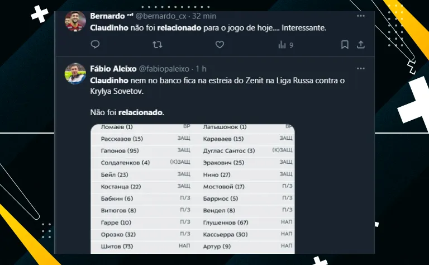Open more options on Bernardo's tweet
Viewport: 429px width, 265px height.
click(x=361, y=15)
